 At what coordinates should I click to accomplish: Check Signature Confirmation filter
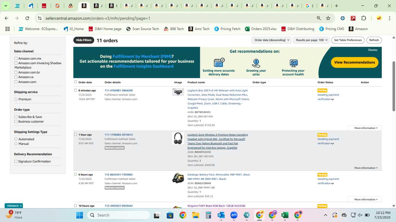(16, 161)
